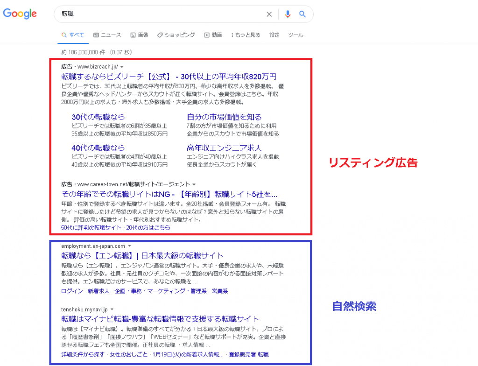
Task: Start voice search with the microphone icon
Action: pyautogui.click(x=288, y=14)
